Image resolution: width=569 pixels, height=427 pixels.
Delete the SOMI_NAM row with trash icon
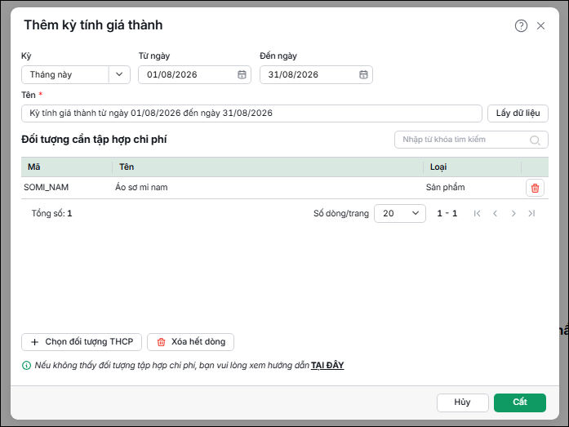[535, 188]
